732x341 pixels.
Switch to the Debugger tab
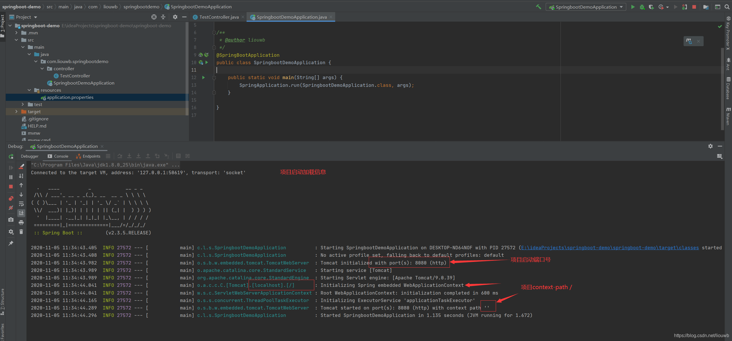pos(30,156)
